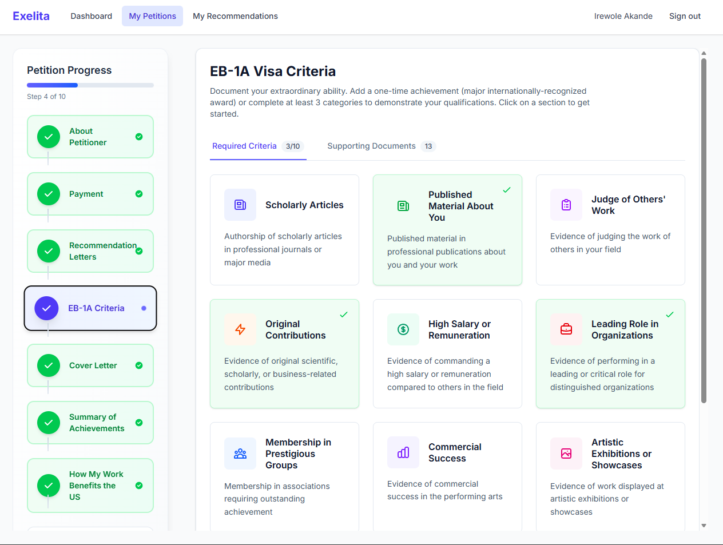Screen dimensions: 723x545
Task: Click the Exelita logo link
Action: click(31, 16)
